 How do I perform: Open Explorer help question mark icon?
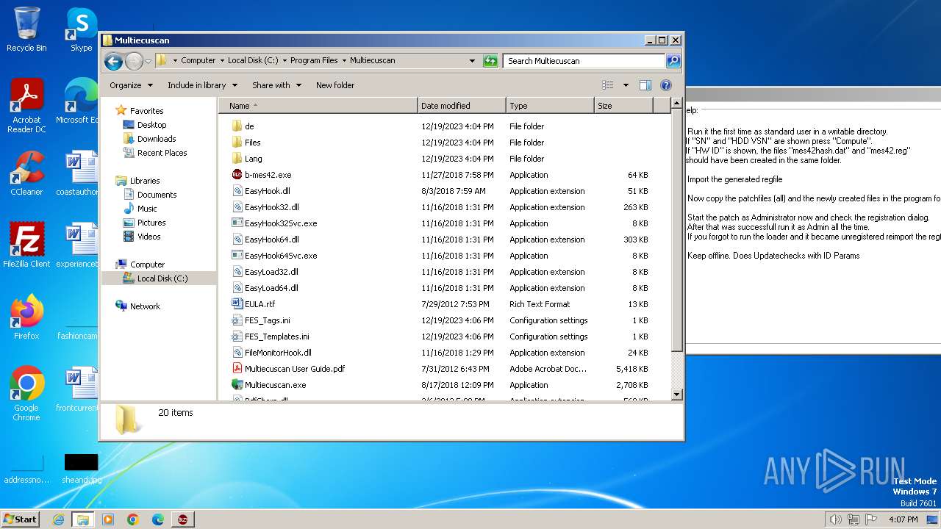(666, 85)
